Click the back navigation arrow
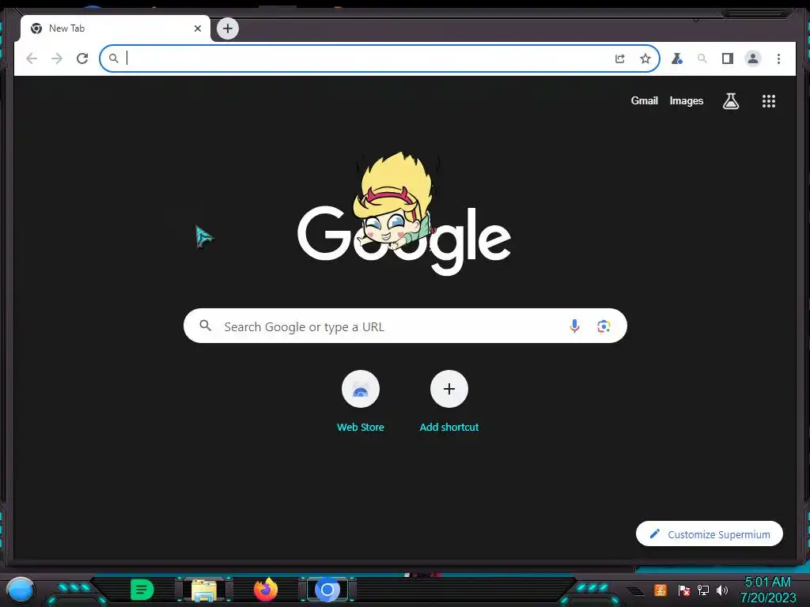This screenshot has width=810, height=607. pyautogui.click(x=32, y=58)
